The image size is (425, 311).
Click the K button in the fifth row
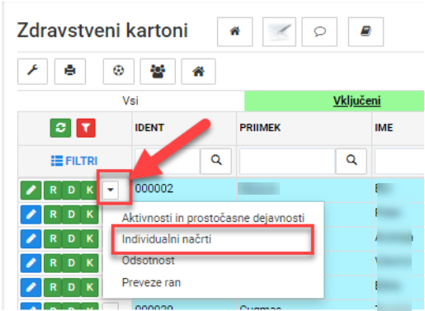click(90, 287)
